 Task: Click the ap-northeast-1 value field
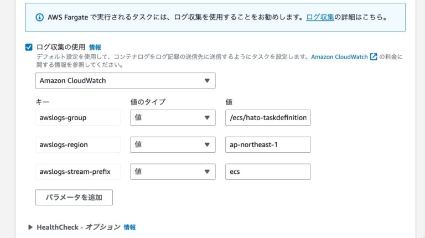coord(268,144)
